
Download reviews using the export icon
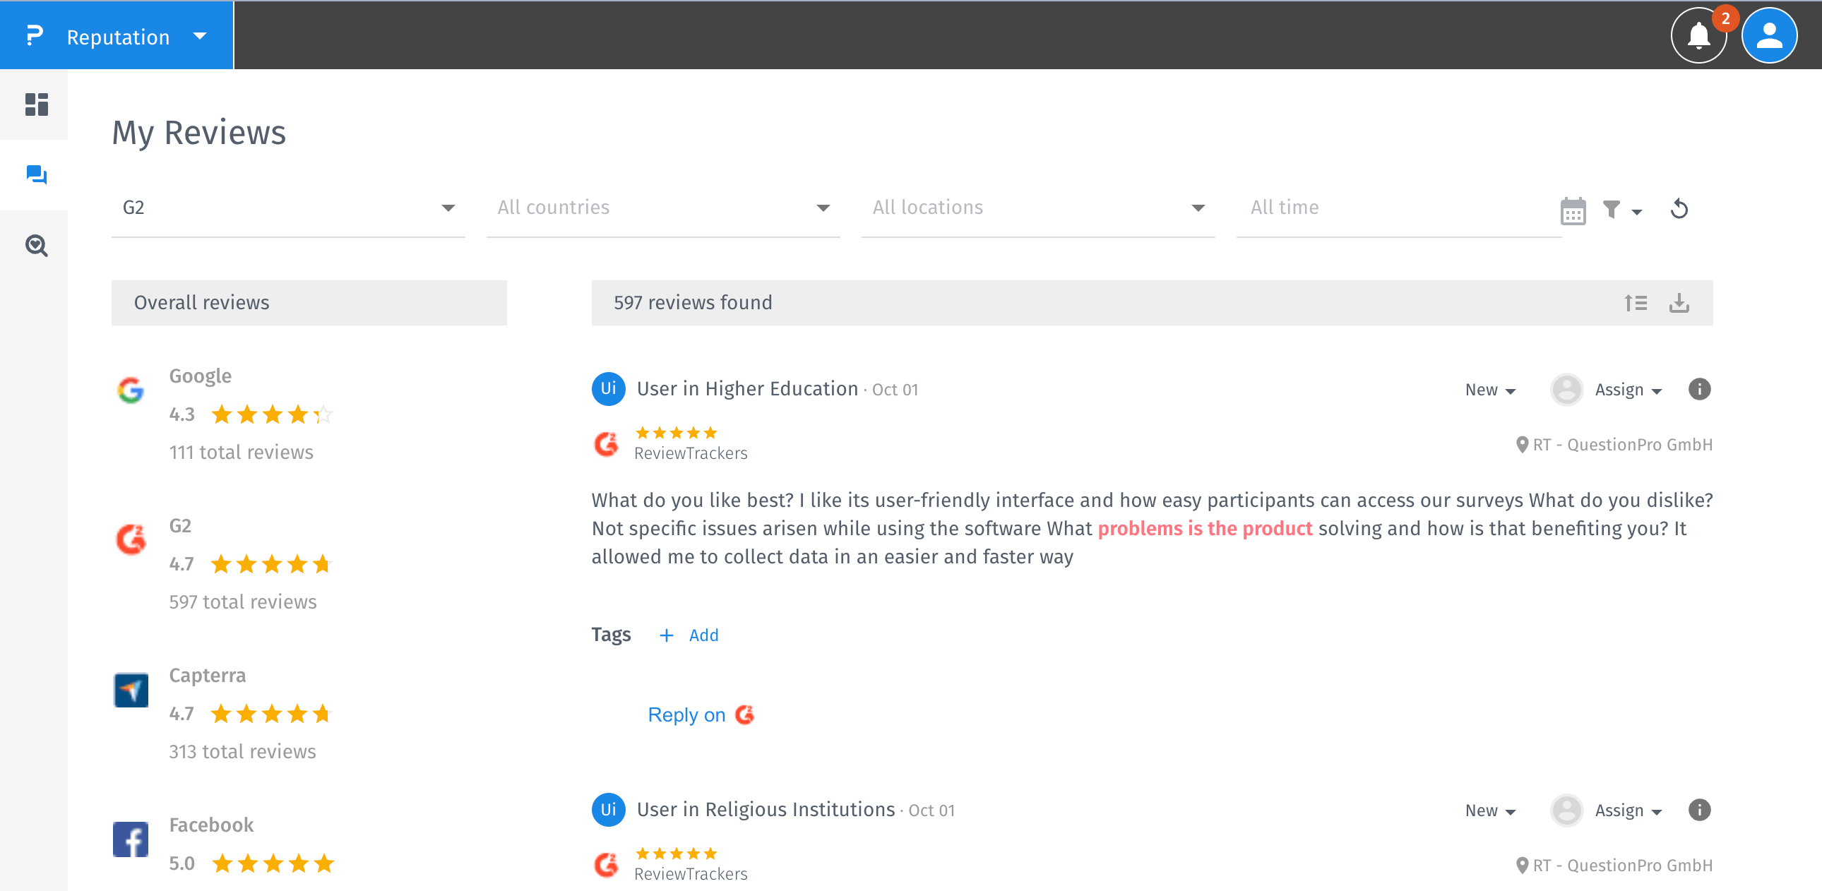point(1679,303)
